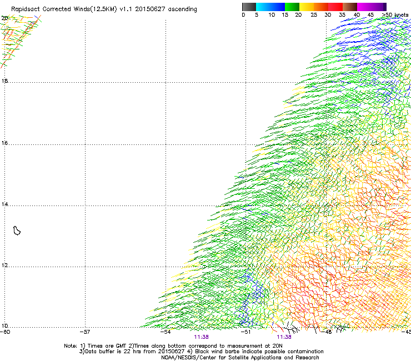Click the blue 5-15 knots legend segment
Viewport: 411px width, 361px height.
click(270, 7)
